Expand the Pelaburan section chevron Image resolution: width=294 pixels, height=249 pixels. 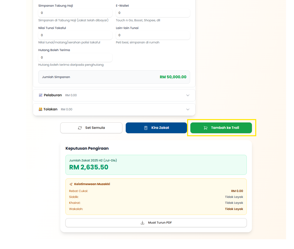click(188, 95)
